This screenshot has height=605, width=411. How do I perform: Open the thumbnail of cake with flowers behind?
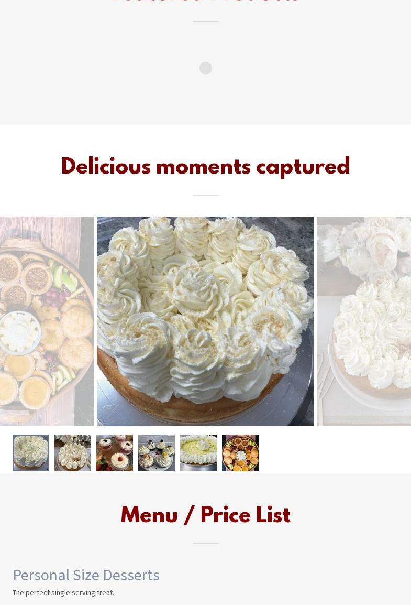(73, 452)
